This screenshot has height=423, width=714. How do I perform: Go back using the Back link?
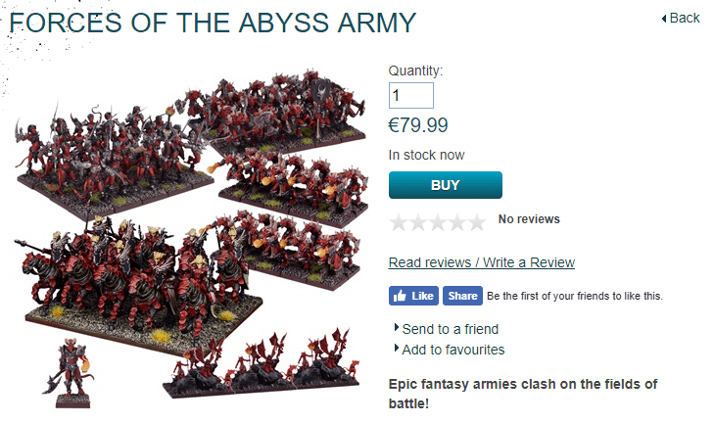point(684,18)
